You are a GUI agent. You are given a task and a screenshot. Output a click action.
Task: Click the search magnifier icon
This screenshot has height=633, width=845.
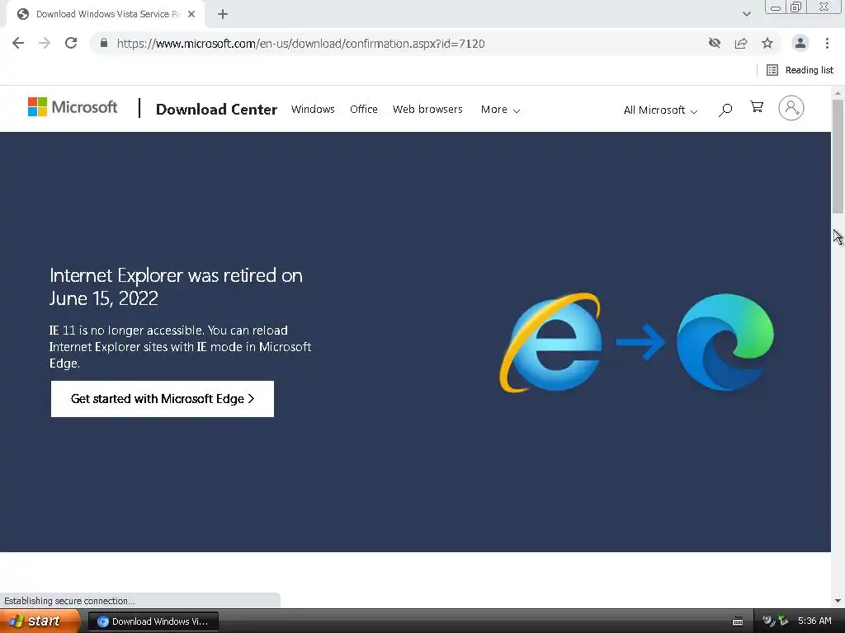tap(725, 110)
